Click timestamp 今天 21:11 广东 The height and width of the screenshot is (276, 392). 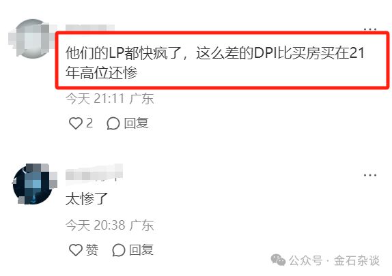click(109, 99)
